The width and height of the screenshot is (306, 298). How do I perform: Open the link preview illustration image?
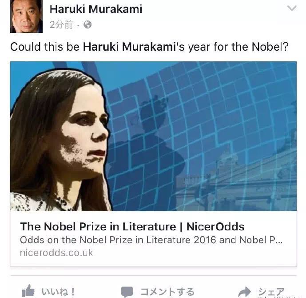pos(153,136)
